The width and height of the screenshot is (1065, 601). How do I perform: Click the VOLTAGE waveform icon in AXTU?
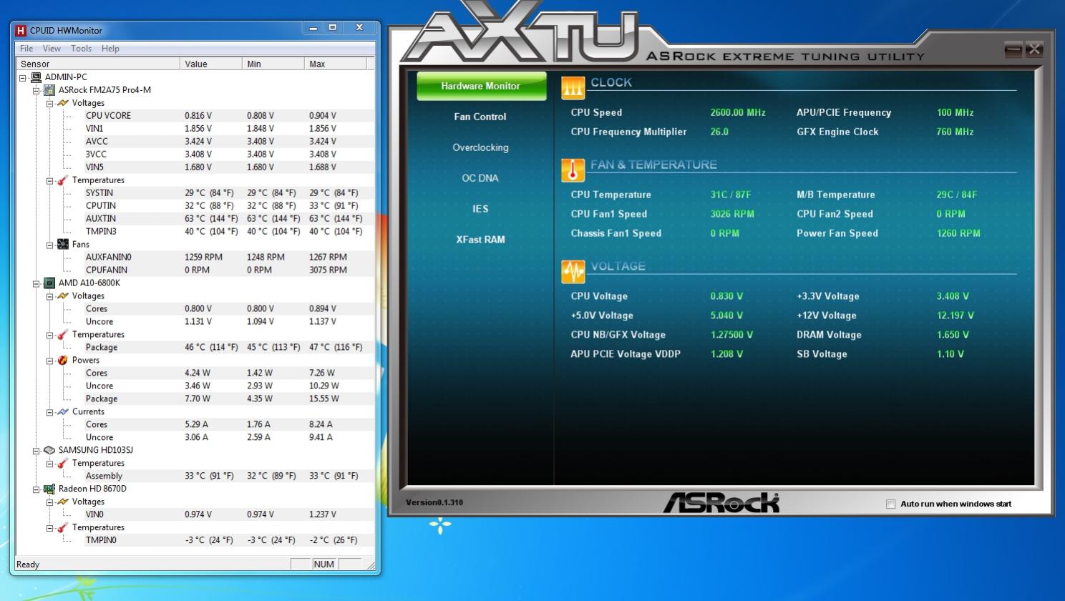coord(573,271)
